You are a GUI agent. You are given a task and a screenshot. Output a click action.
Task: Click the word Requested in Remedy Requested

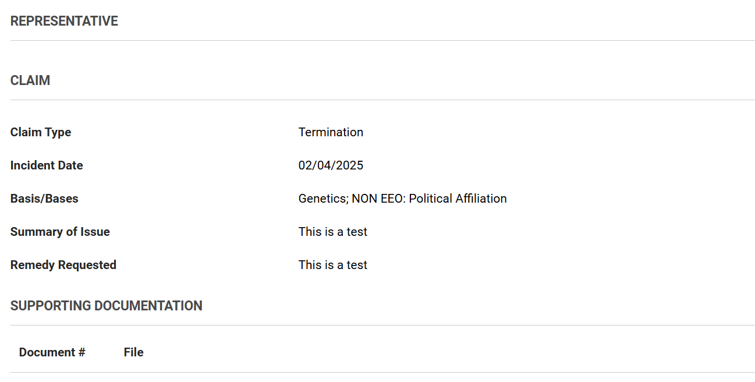click(x=87, y=265)
